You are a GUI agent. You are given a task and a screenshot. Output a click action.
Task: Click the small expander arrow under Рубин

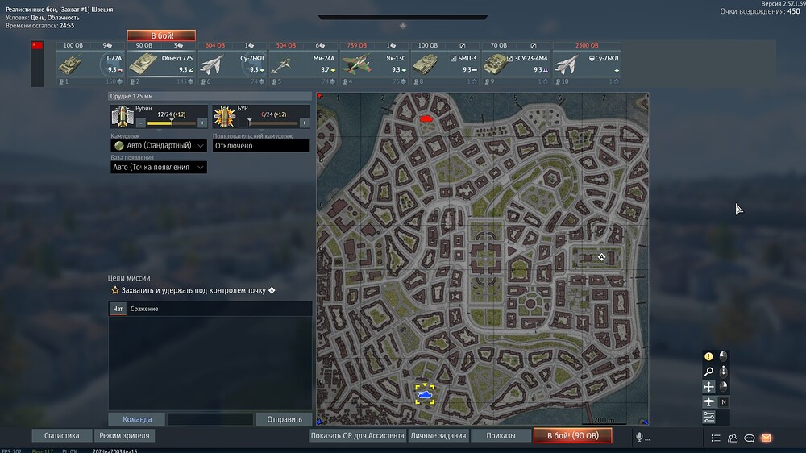tap(159, 130)
